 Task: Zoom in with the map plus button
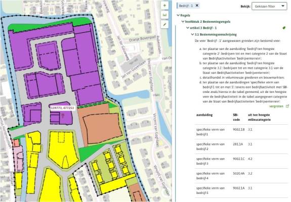[x=164, y=6]
